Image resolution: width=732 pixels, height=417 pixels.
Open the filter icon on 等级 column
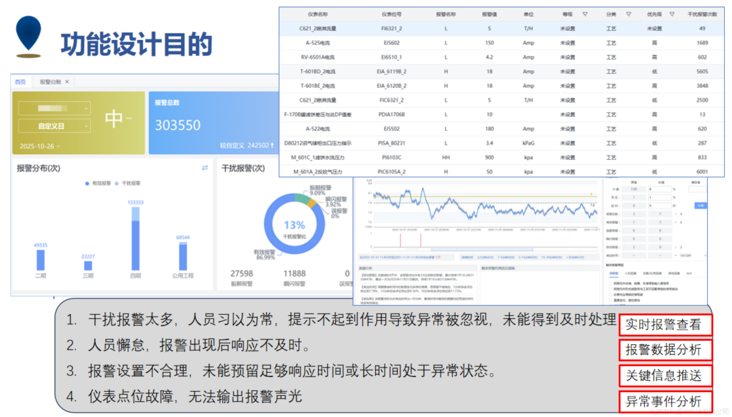pyautogui.click(x=585, y=14)
